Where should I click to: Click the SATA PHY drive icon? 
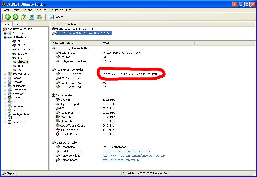click(x=57, y=121)
